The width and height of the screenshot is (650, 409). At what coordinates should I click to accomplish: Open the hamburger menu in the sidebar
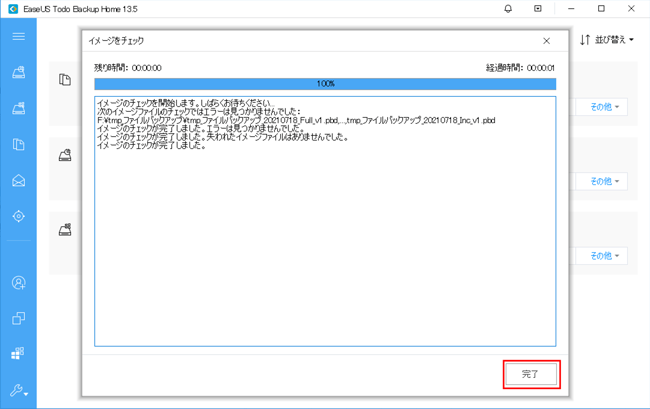click(x=19, y=37)
